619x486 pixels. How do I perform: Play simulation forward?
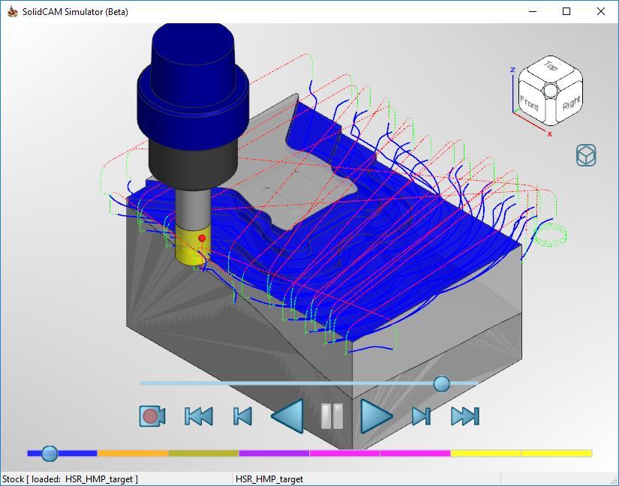(376, 416)
